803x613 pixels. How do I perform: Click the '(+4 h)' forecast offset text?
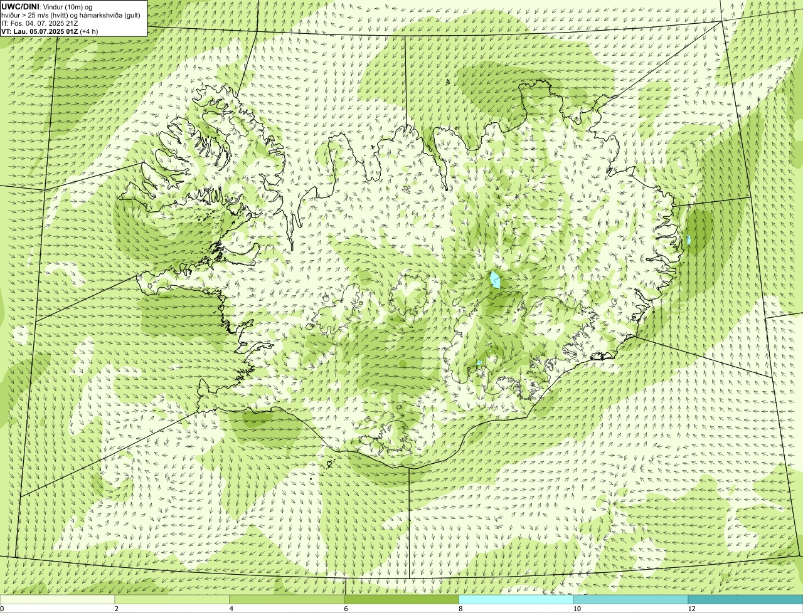(89, 31)
